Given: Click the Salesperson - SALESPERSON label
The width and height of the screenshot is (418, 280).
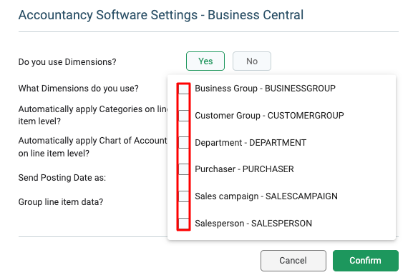Looking at the screenshot, I should 253,224.
